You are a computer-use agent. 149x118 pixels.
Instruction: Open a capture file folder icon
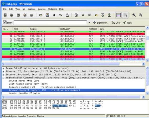41,15
